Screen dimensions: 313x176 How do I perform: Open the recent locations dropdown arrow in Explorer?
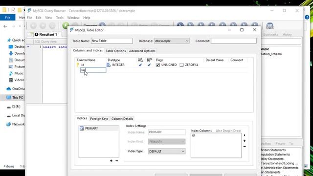coord(20,26)
